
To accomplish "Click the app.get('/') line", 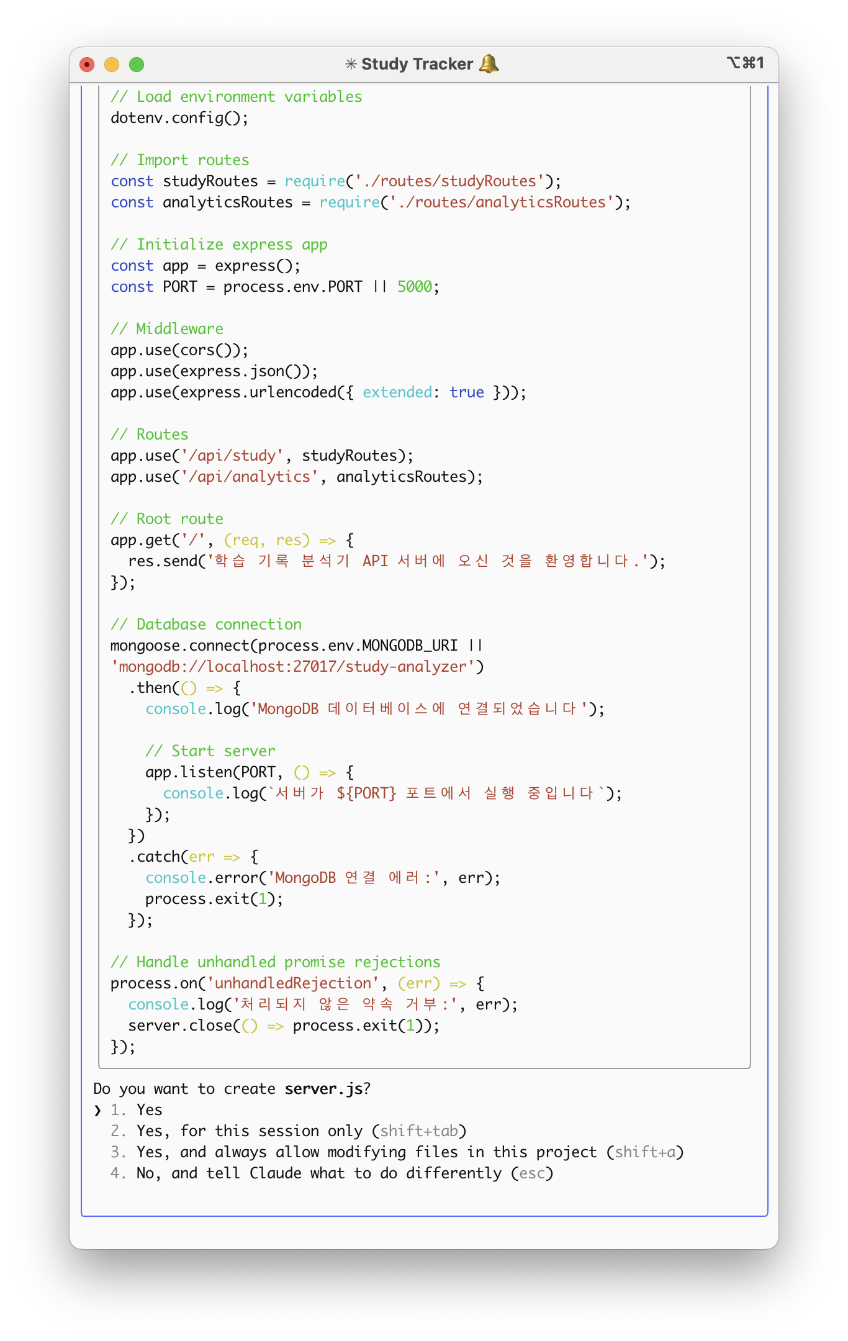I will (x=233, y=540).
